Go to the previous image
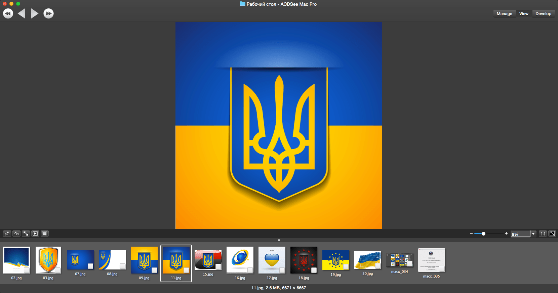Screen dimensions: 558x293 [22, 13]
